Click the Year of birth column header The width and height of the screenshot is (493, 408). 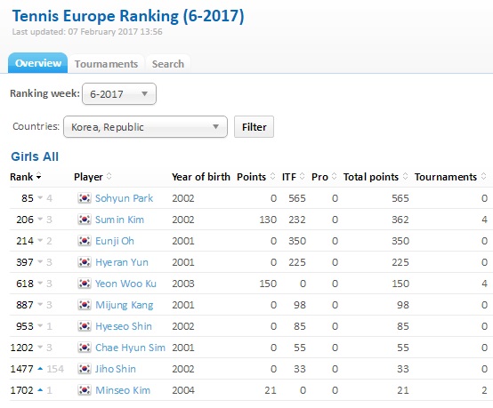(x=201, y=177)
